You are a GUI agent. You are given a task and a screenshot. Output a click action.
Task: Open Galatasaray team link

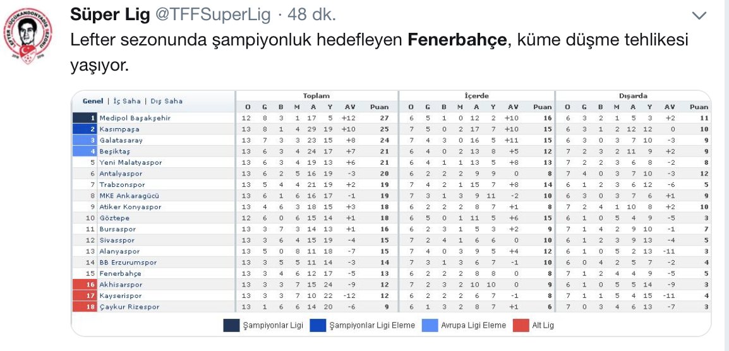[121, 140]
